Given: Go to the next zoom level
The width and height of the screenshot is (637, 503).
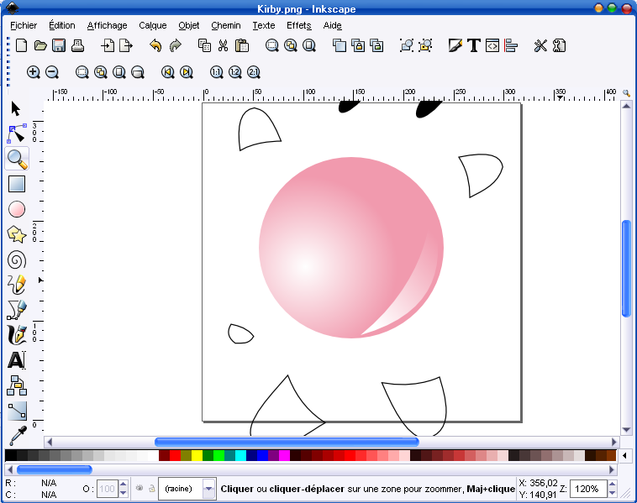Looking at the screenshot, I should tap(186, 72).
